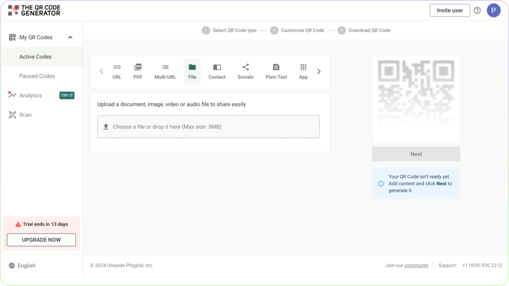Screen dimensions: 509x286
Task: Select the File tab
Action: click(x=192, y=71)
